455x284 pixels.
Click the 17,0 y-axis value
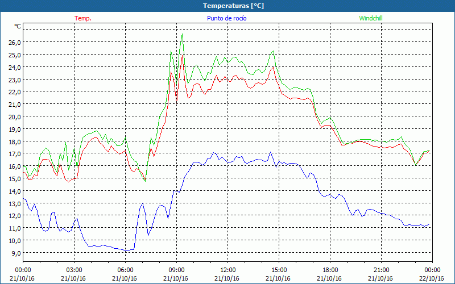pyautogui.click(x=15, y=154)
